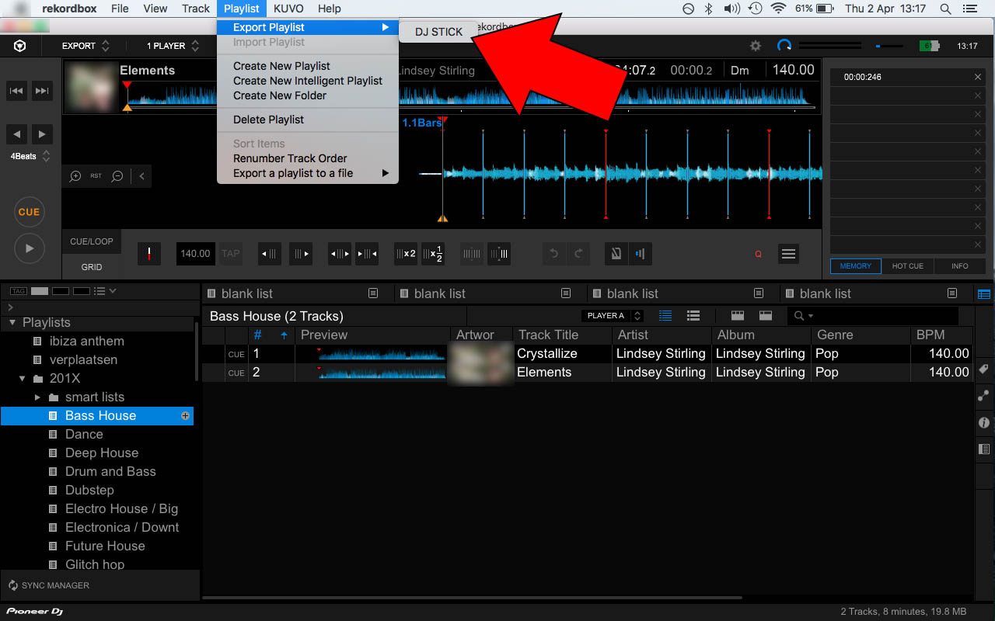Click the playlist search field
The height and width of the screenshot is (621, 995).
[878, 316]
